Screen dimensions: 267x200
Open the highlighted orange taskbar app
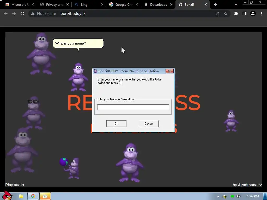click(x=45, y=196)
